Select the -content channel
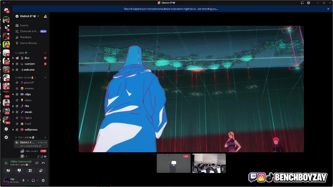Viewport: 333px width, 187px height. coord(31,64)
